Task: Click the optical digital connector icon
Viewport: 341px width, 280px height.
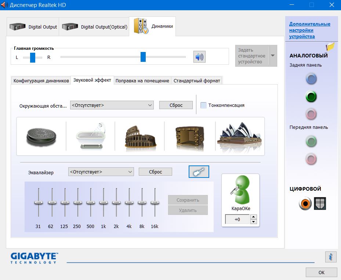Action: point(320,203)
